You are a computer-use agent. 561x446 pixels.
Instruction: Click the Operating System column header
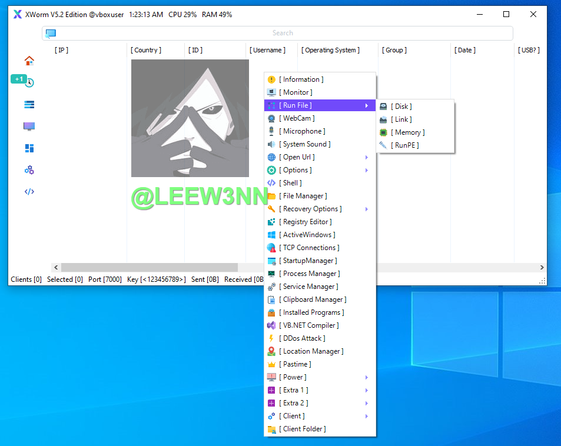point(331,50)
